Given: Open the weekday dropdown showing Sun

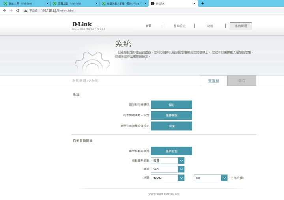Looking at the screenshot, I should 168,169.
